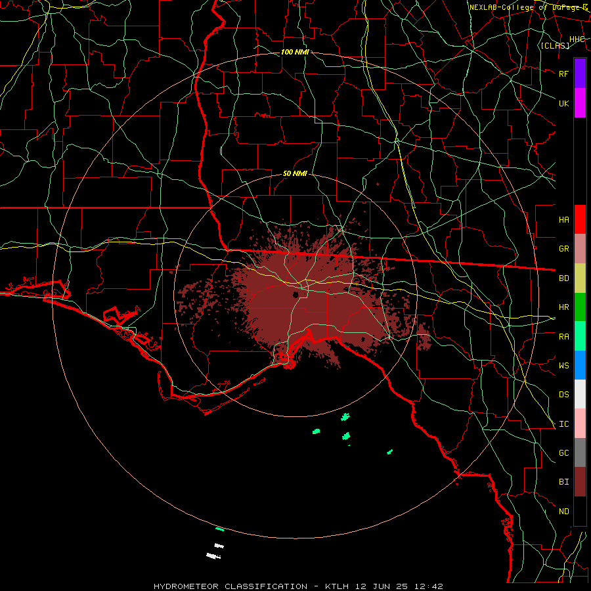Click the HR legend label

[563, 307]
